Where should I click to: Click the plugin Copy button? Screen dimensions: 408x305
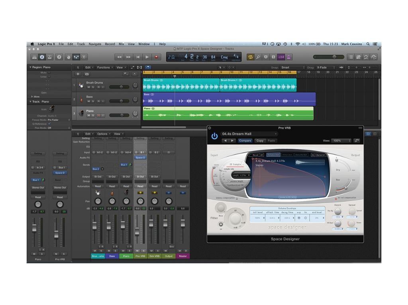point(260,140)
